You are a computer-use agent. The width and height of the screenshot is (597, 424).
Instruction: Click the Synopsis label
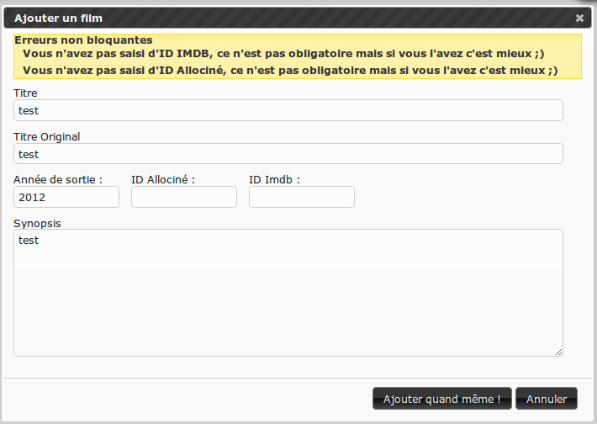(38, 223)
